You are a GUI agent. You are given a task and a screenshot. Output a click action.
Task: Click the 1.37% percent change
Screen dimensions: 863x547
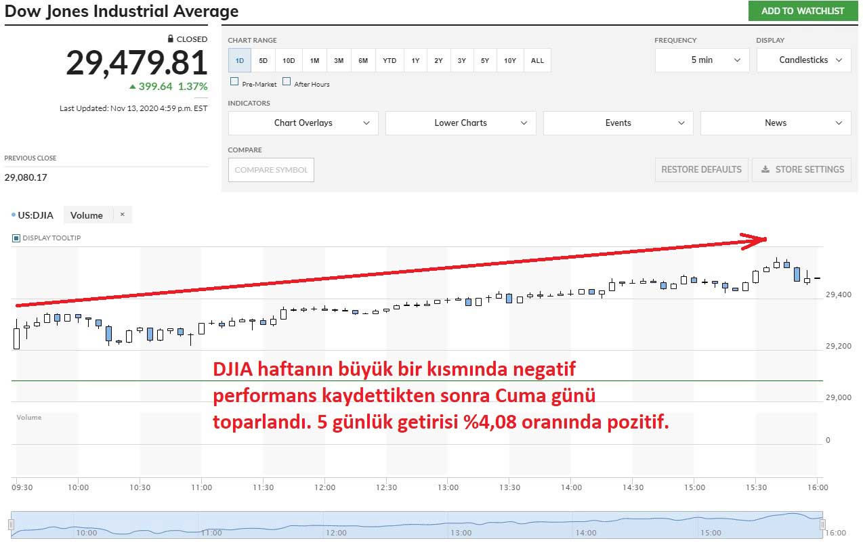click(193, 87)
